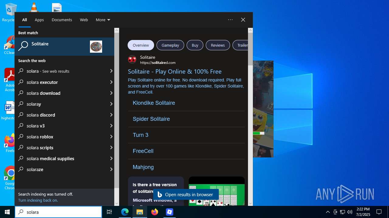
Task: Expand arrow for 'solaray' suggestion
Action: [x=111, y=104]
